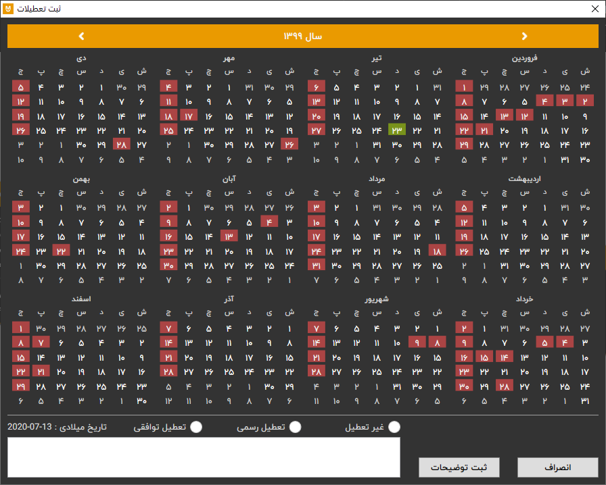Select red day ۲۱ in اسفند
The image size is (606, 485).
coord(41,372)
